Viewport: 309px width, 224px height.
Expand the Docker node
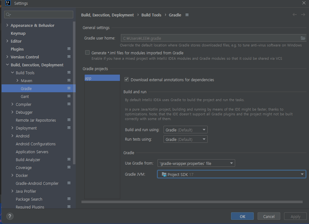tap(12, 175)
